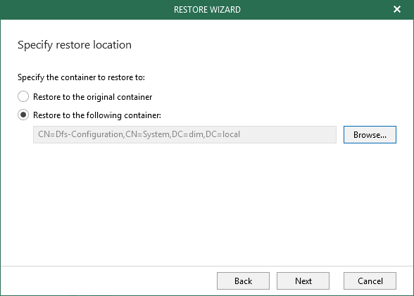Click the RESTORE WIZARD title bar
414x296 pixels.
[207, 10]
